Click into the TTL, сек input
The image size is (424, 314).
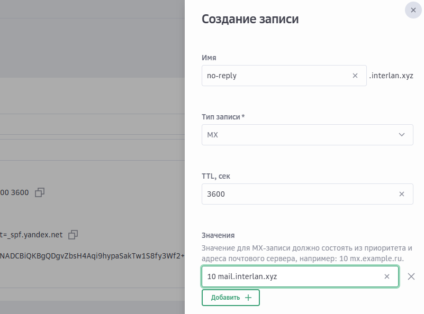click(296, 194)
